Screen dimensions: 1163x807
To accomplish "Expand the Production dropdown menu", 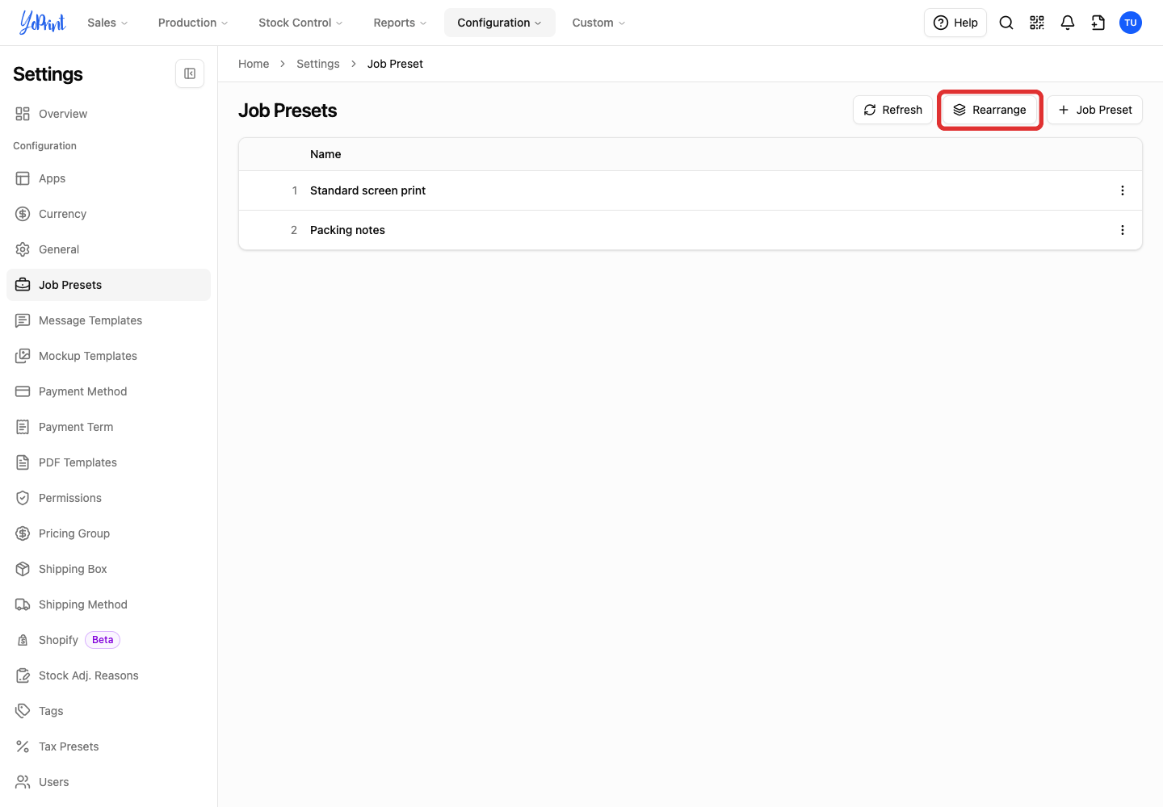I will (193, 23).
